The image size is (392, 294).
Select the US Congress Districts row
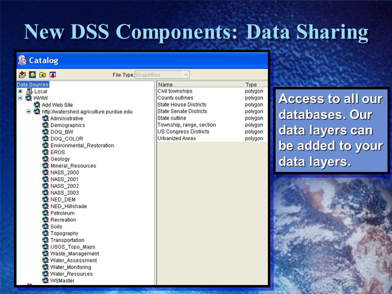[212, 131]
